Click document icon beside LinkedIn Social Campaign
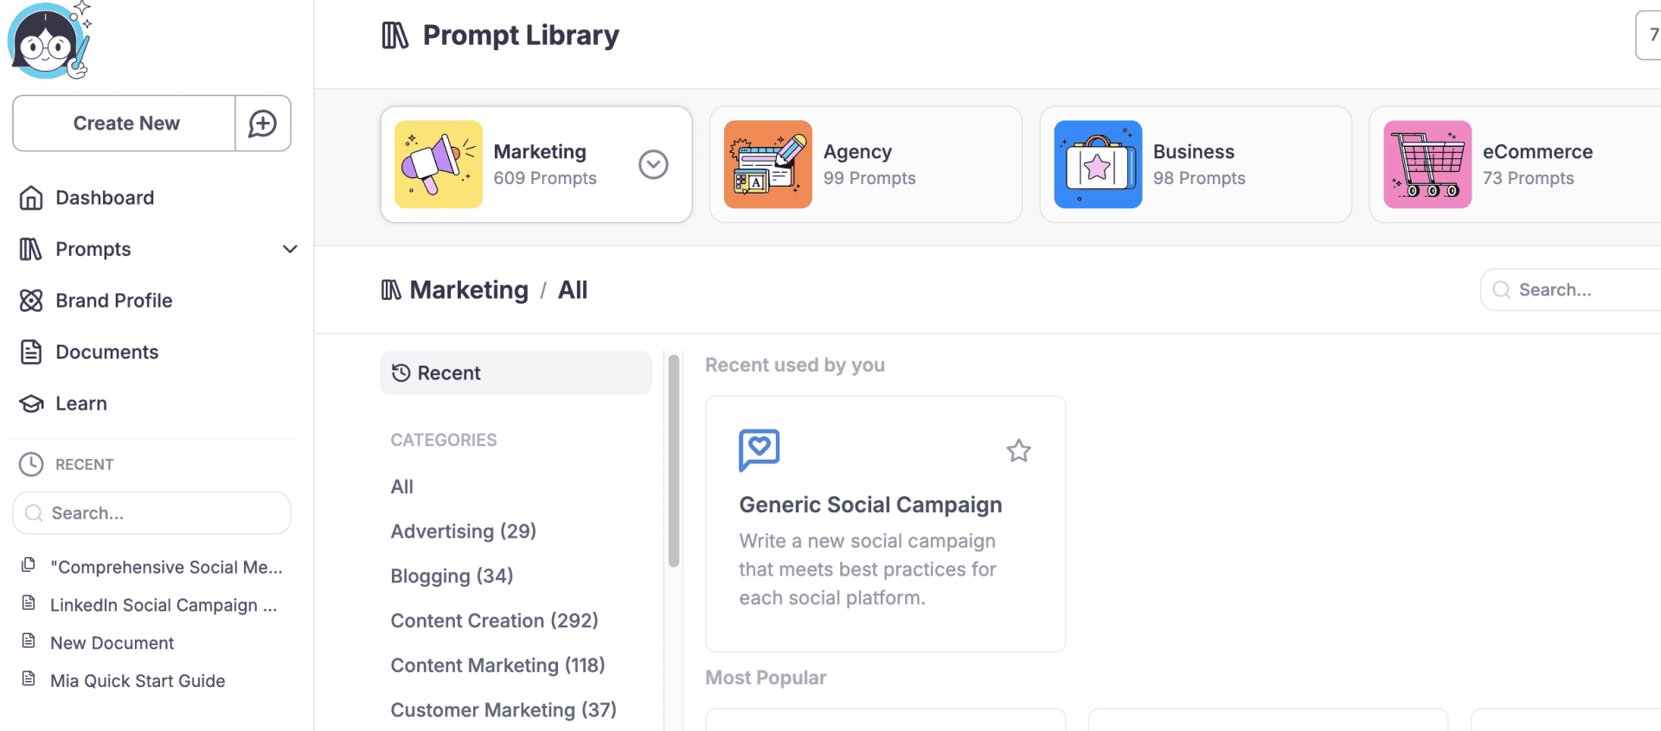 (29, 603)
